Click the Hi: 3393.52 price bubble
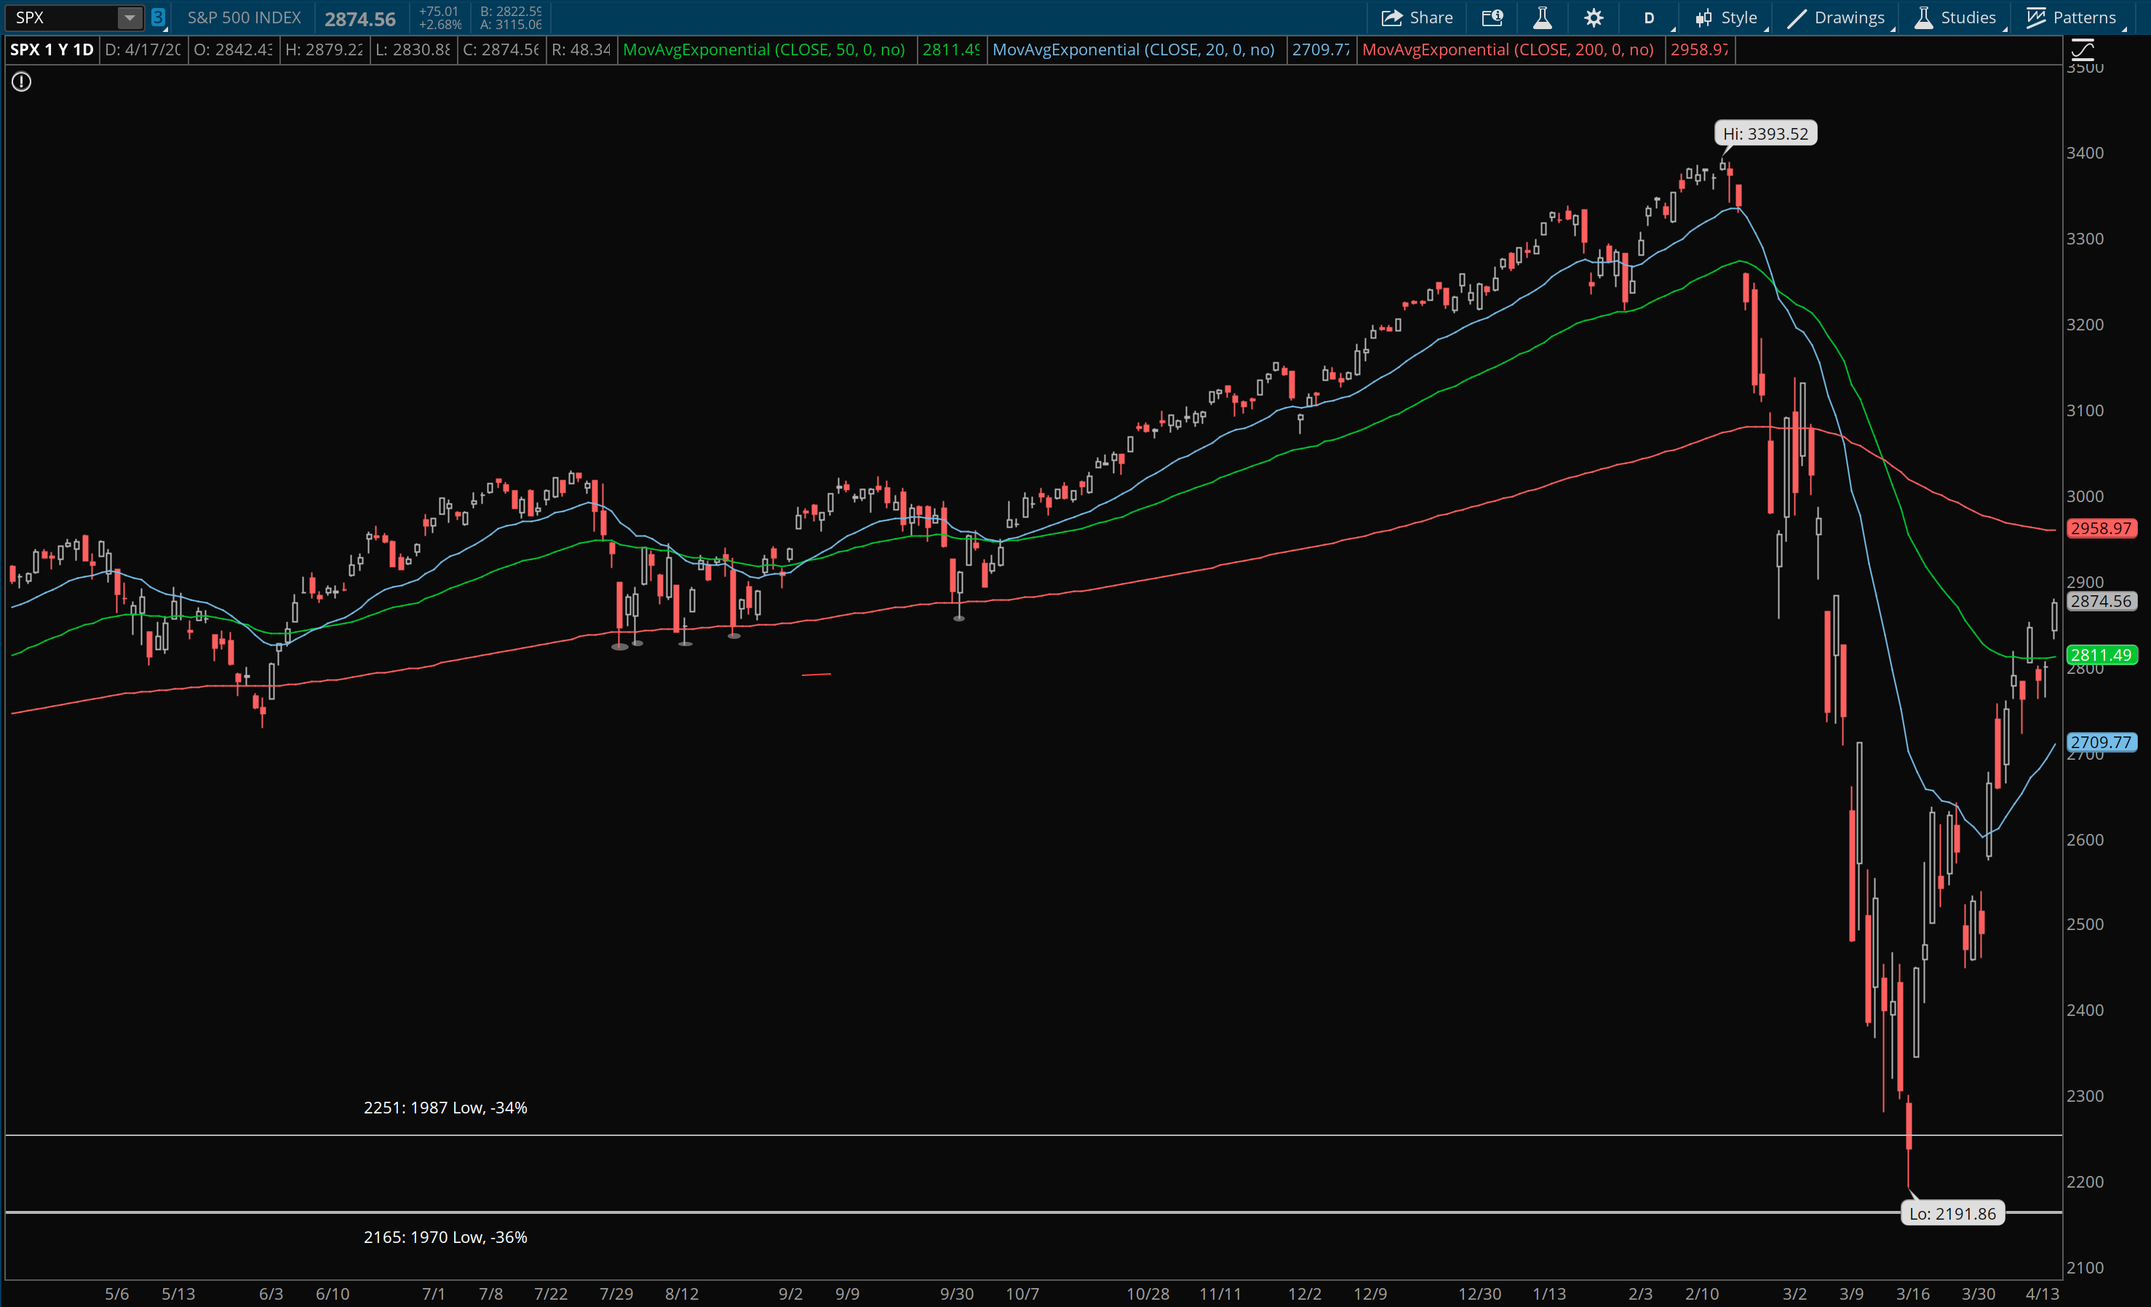2151x1307 pixels. click(1766, 134)
